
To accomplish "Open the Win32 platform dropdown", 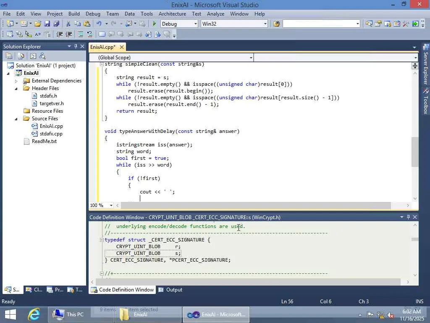I will point(265,24).
